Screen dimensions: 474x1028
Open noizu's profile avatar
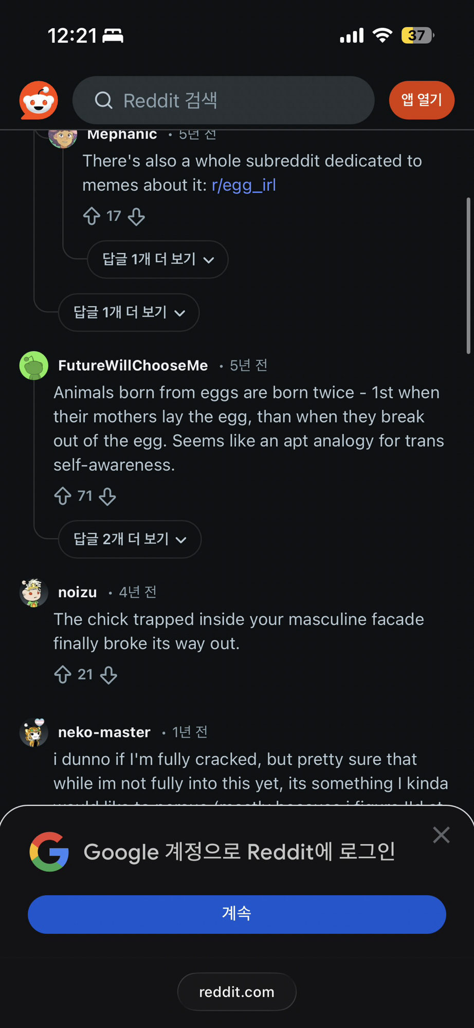pos(34,593)
